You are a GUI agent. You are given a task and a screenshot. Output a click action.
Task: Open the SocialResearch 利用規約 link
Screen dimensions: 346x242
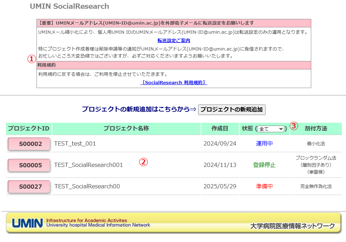[x=174, y=82]
